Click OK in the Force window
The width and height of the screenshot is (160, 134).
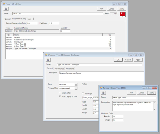(102, 9)
